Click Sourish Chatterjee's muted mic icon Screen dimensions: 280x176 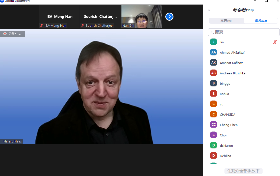click(x=83, y=25)
